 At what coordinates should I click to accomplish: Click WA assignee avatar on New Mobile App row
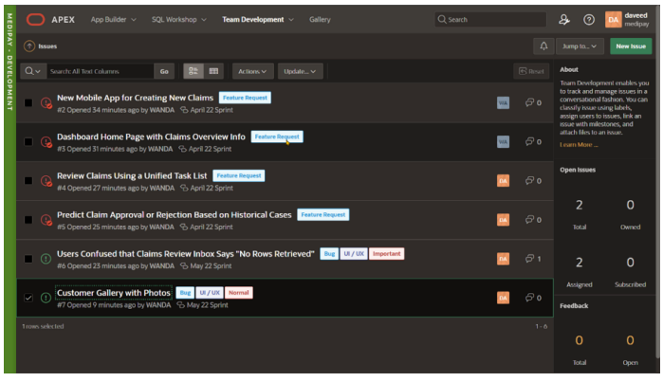[503, 102]
